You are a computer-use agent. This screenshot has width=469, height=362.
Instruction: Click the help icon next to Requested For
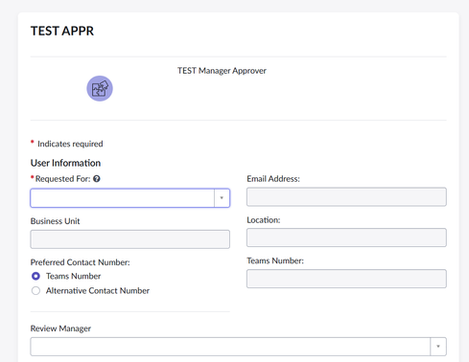97,179
